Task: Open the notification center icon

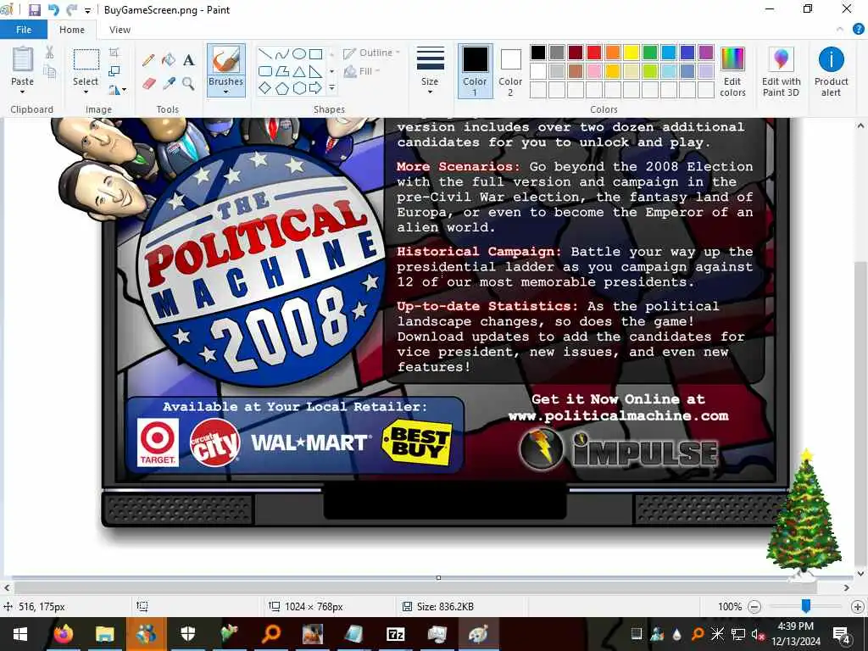Action: tap(842, 634)
